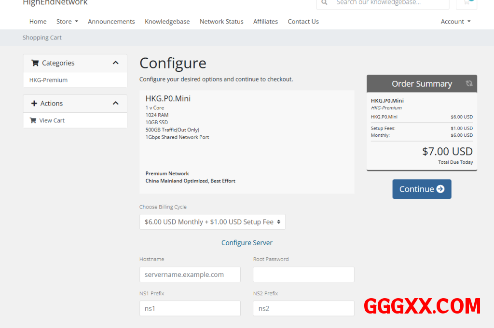494x328 pixels.
Task: Collapse the Categories panel chevron
Action: [x=115, y=63]
